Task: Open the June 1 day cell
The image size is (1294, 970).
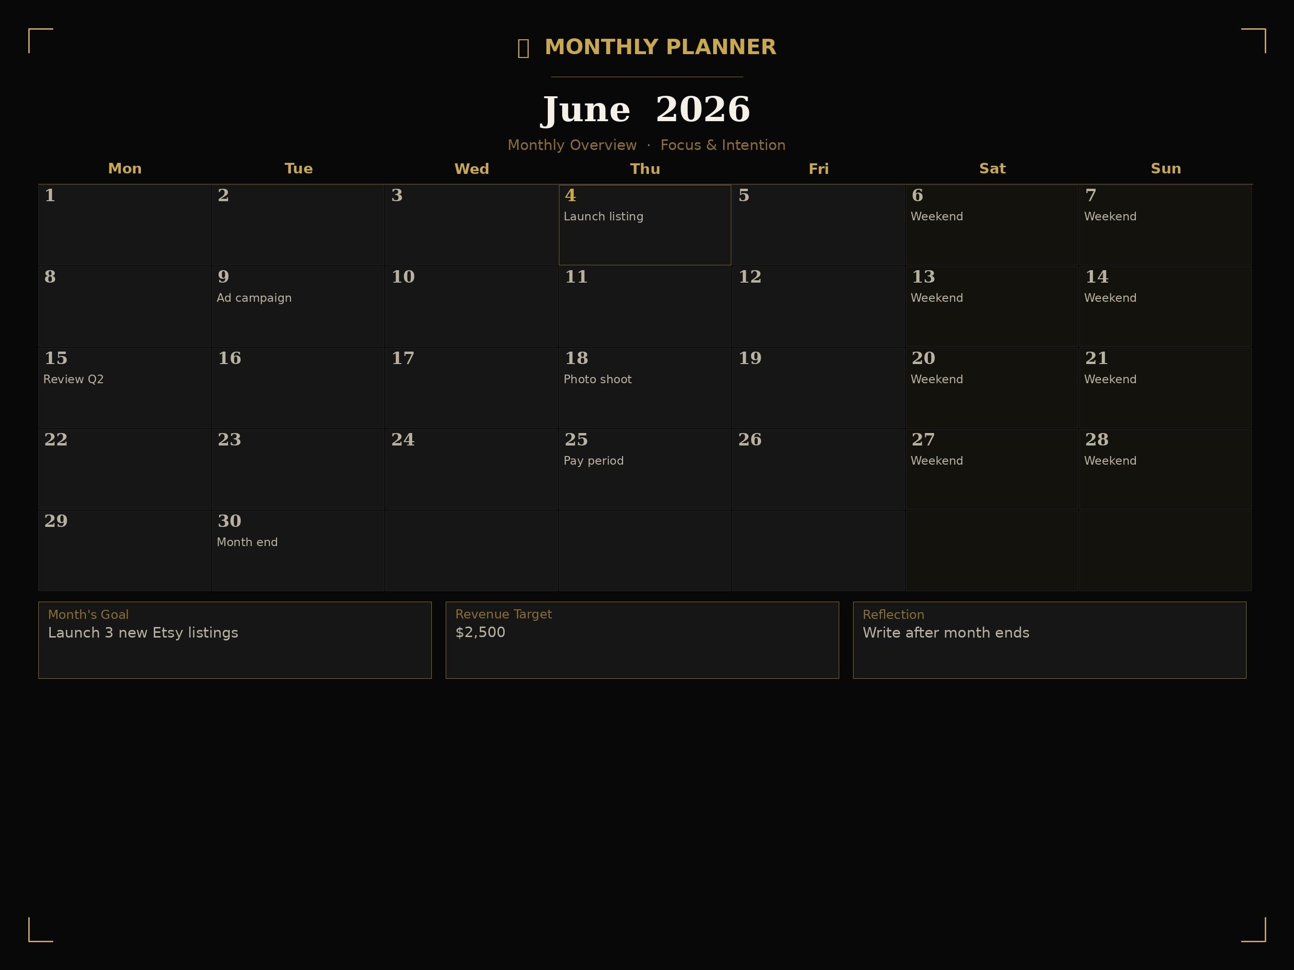Action: [x=125, y=225]
